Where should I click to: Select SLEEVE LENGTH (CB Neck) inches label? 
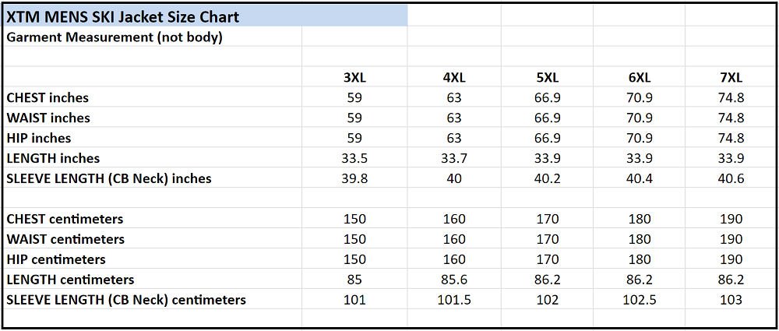tap(109, 178)
